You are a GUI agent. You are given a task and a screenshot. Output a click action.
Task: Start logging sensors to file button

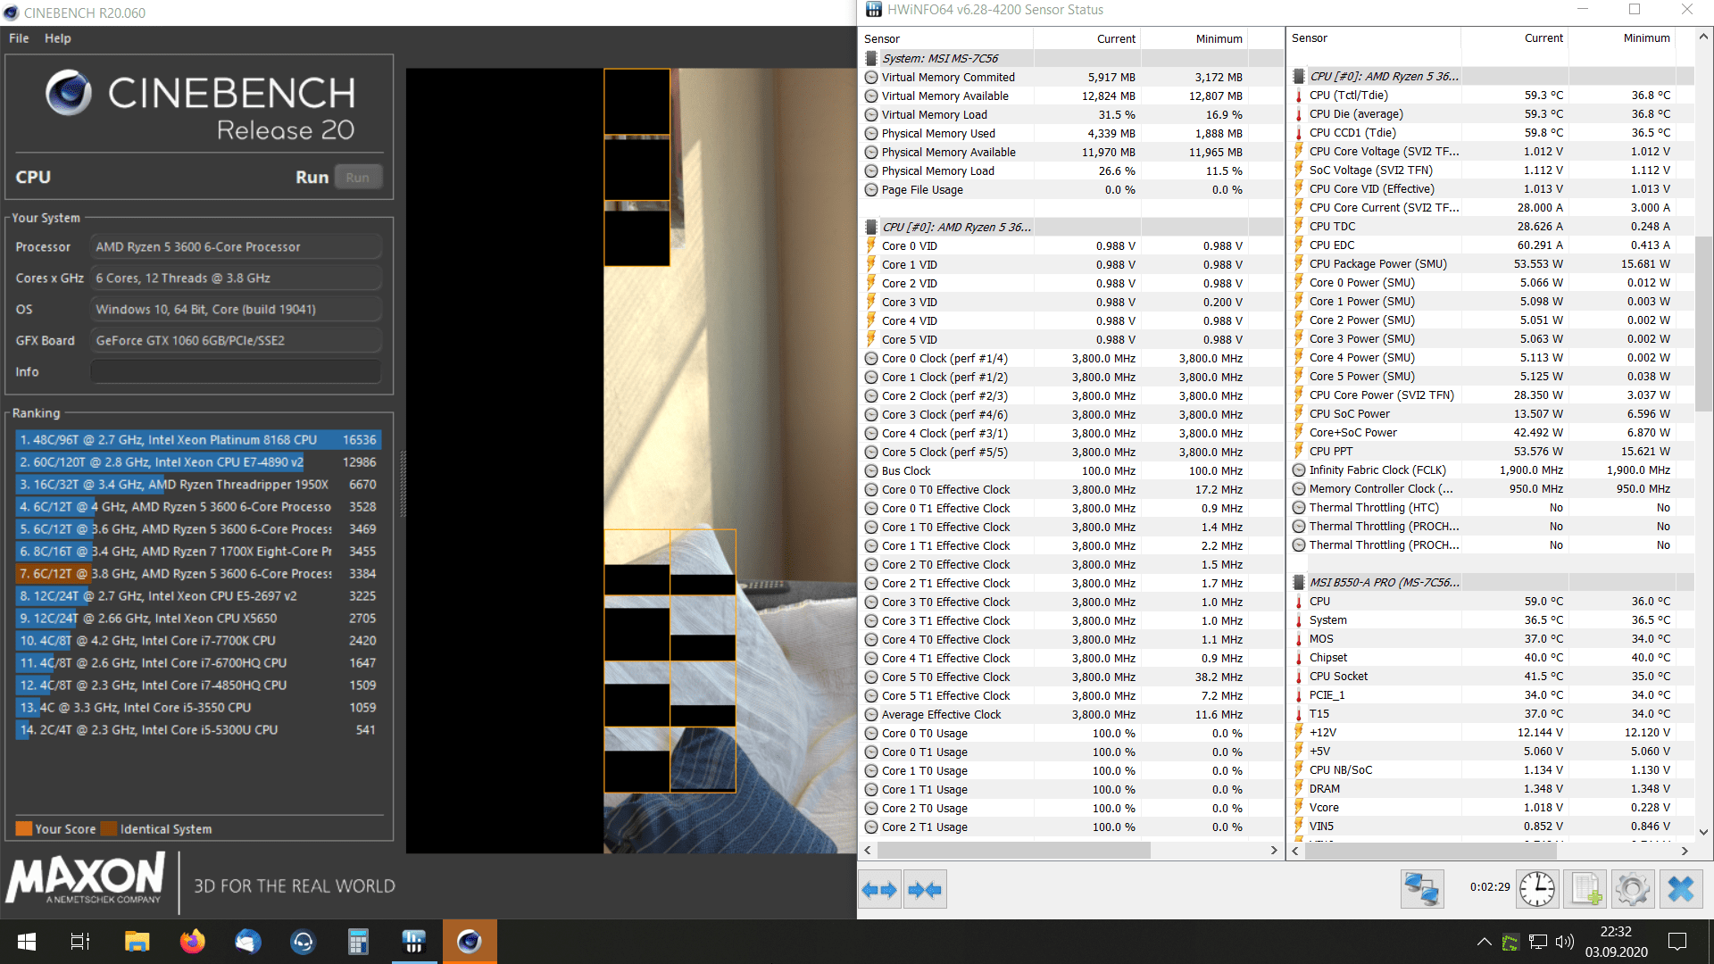click(x=1585, y=889)
